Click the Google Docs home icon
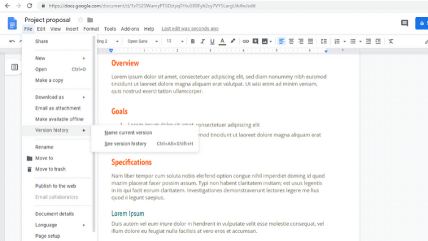Viewport: 428px width, 241px height. tap(12, 23)
